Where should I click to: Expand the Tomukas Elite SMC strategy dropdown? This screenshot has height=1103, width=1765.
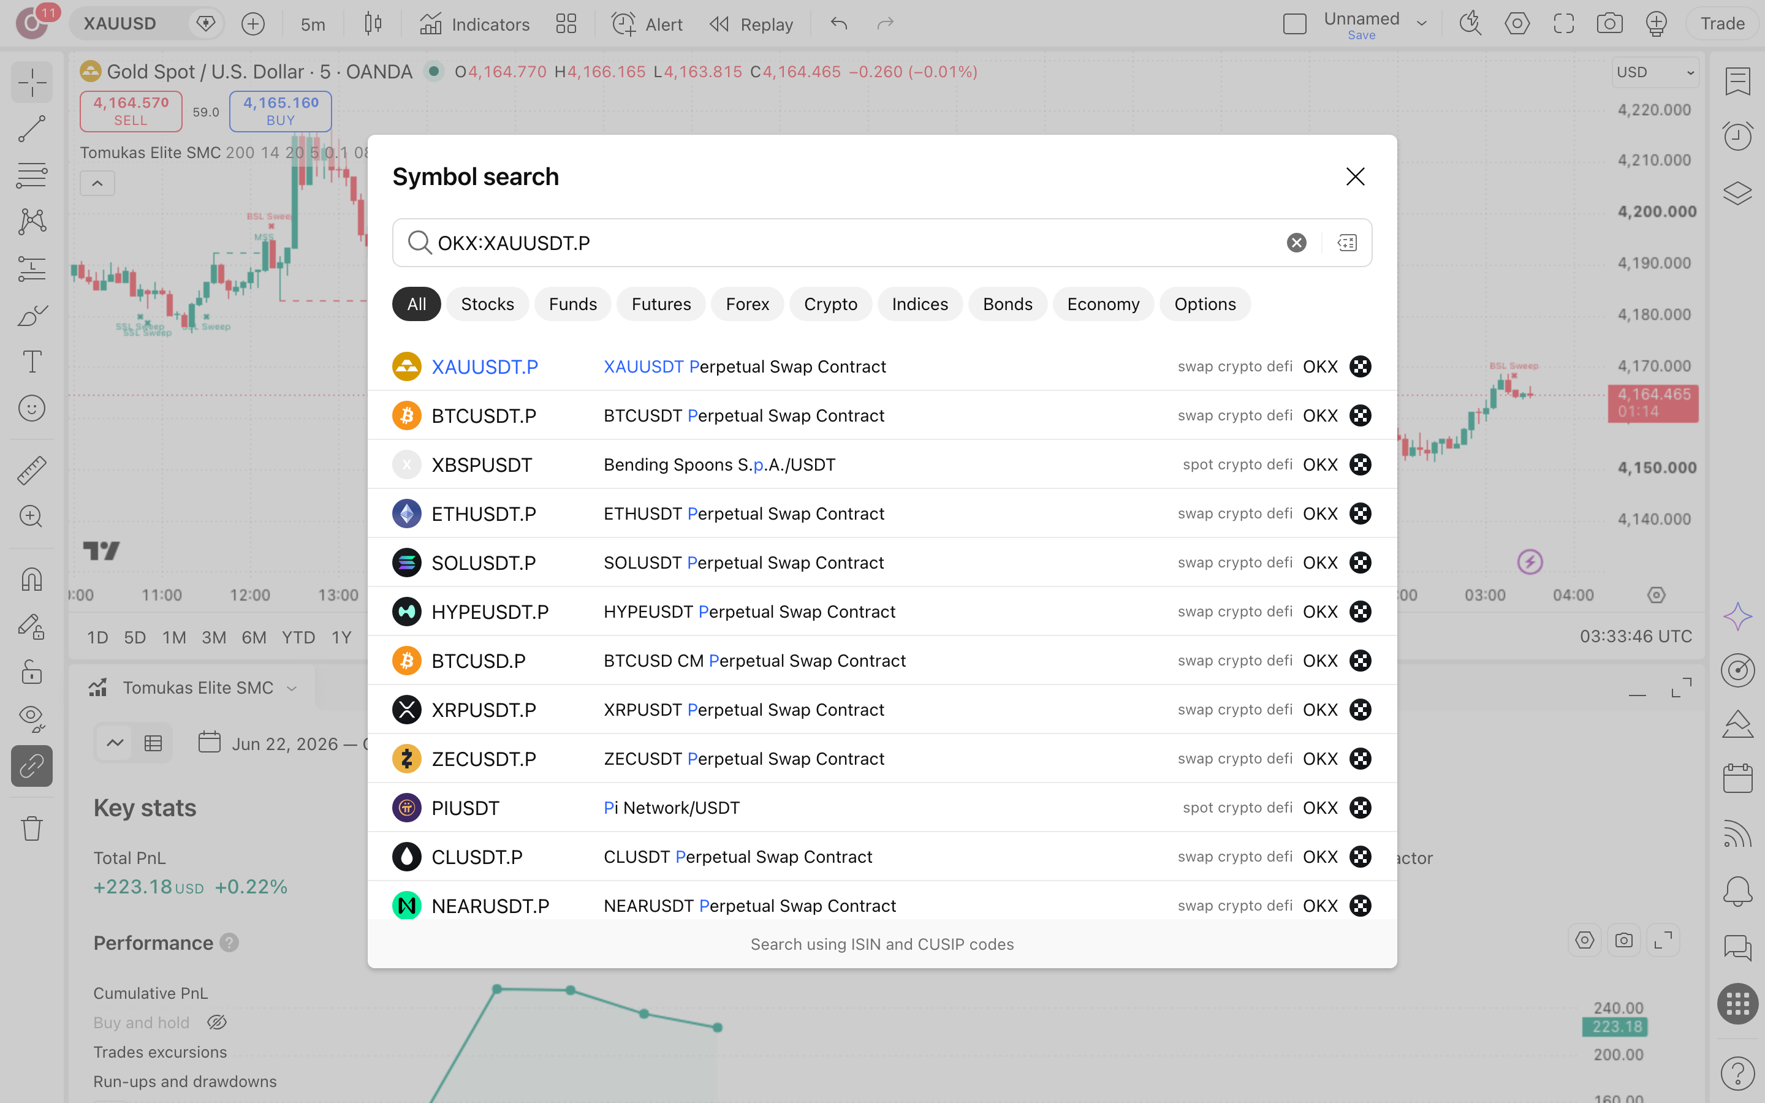(292, 688)
